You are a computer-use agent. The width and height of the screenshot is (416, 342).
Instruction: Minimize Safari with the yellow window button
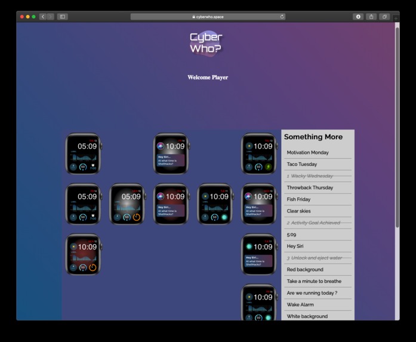28,17
